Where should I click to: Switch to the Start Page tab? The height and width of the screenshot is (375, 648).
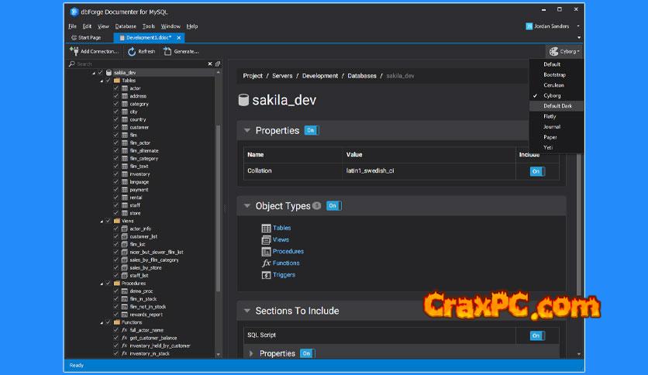(x=89, y=37)
